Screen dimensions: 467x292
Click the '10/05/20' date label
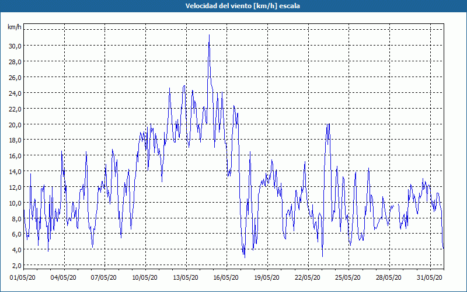(x=145, y=278)
